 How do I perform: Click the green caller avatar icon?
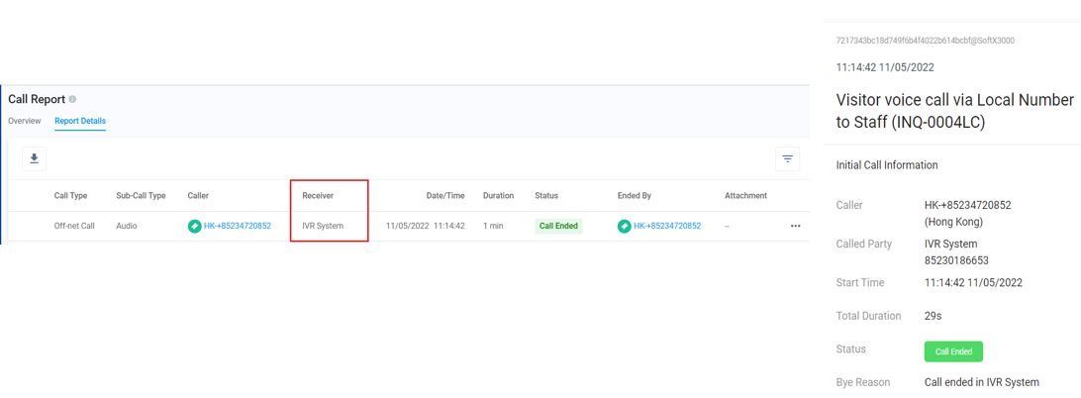tap(194, 227)
